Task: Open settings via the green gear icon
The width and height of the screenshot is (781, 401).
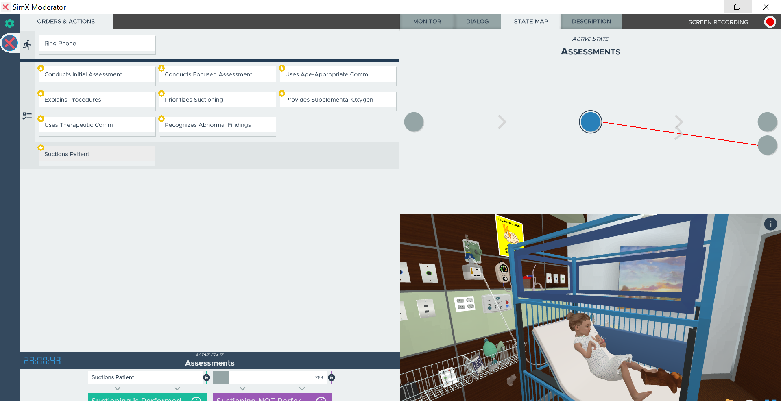Action: pos(9,23)
